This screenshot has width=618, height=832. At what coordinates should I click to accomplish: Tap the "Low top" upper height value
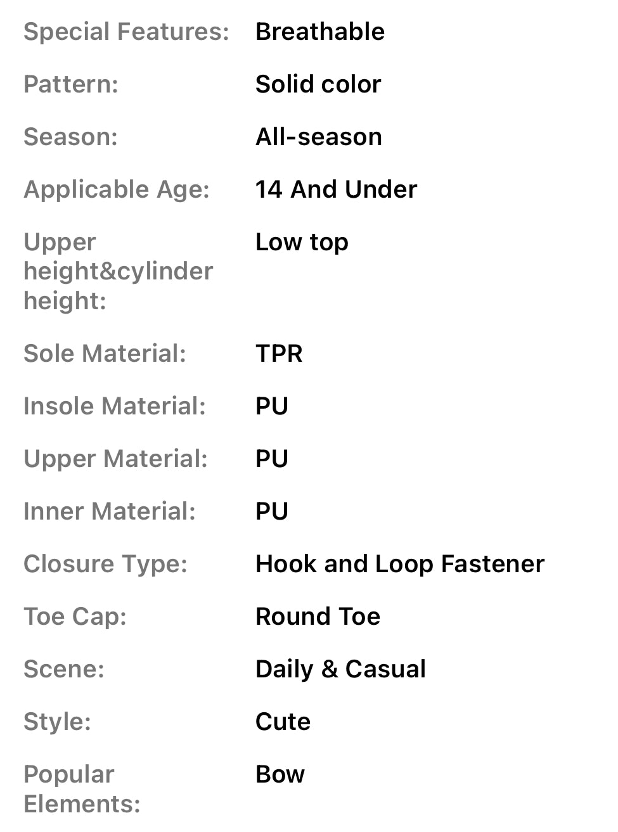(x=302, y=242)
